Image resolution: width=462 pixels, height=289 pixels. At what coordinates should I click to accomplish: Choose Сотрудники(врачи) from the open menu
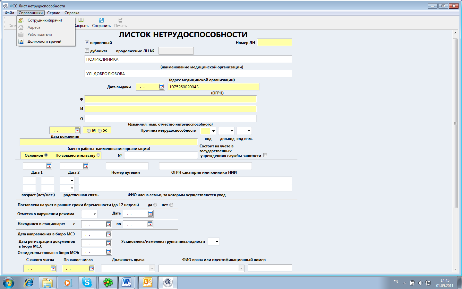coord(45,20)
